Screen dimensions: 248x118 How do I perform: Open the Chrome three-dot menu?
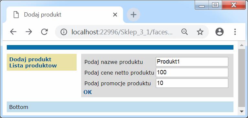click(235, 32)
